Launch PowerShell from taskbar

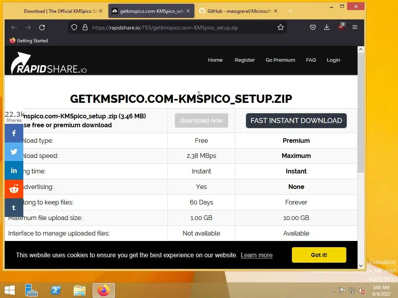click(55, 290)
